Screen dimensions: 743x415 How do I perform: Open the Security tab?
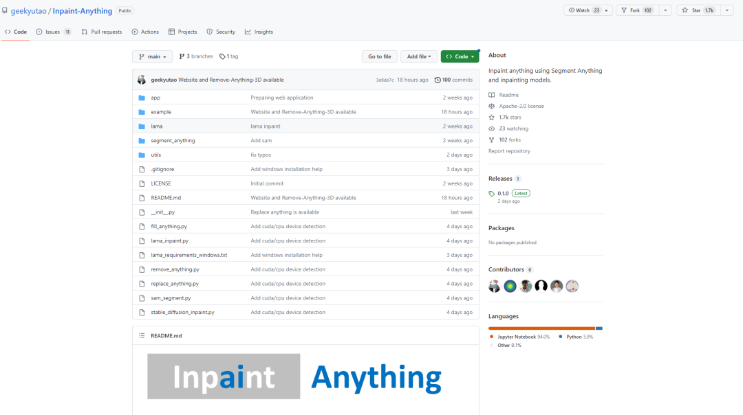[x=221, y=32]
